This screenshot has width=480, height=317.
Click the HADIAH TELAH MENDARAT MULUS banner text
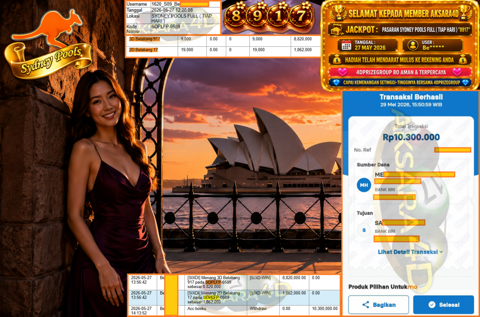(399, 60)
